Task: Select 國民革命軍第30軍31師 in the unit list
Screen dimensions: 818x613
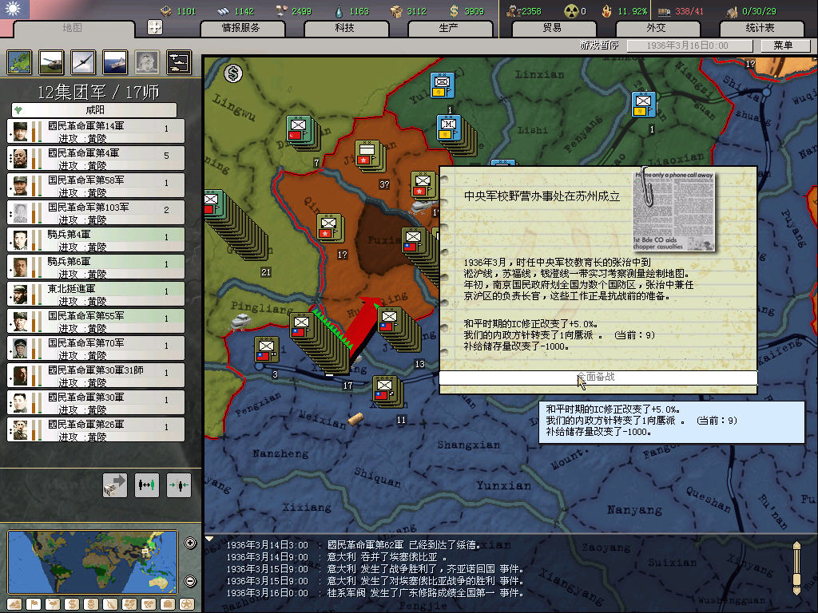Action: [x=96, y=375]
